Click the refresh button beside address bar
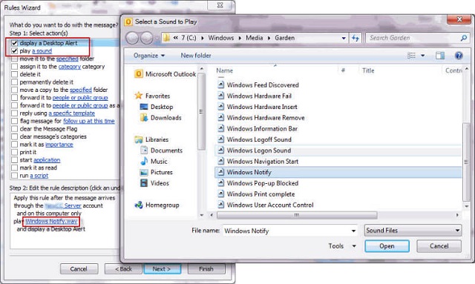Screen dimensions: 475x284 (x=356, y=38)
